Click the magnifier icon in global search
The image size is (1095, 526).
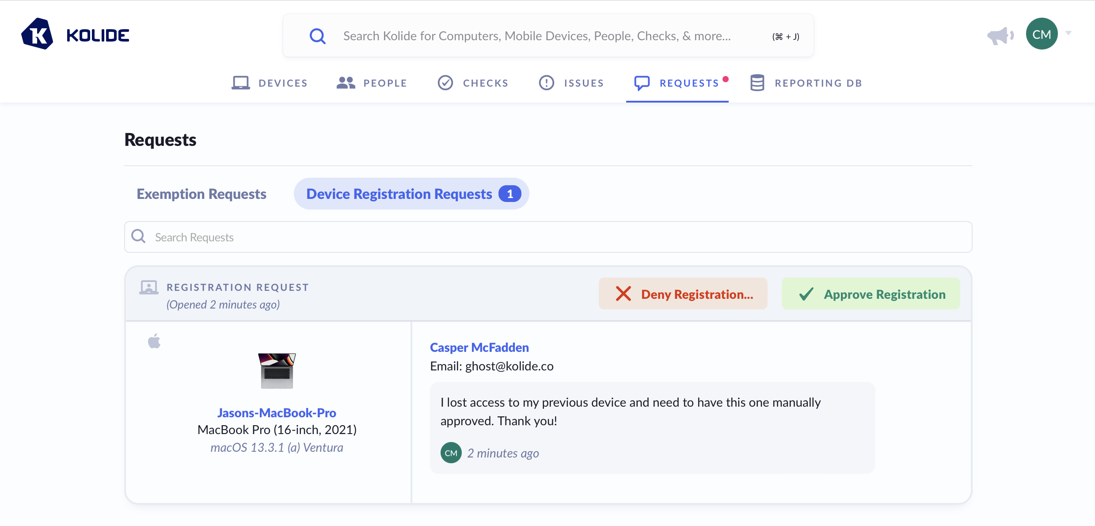[x=317, y=36]
